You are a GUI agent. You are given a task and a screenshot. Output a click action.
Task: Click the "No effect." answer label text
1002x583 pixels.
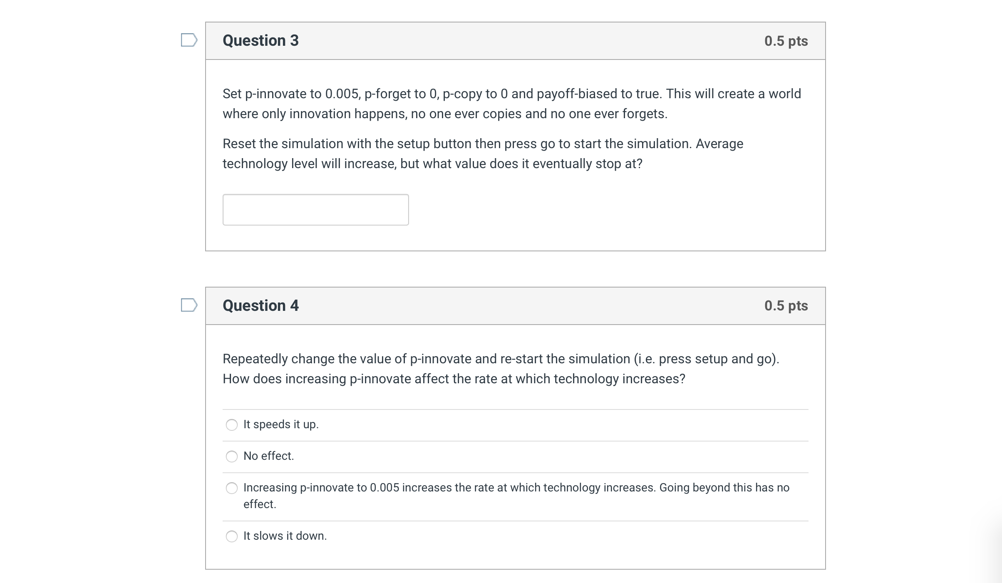[x=268, y=456]
